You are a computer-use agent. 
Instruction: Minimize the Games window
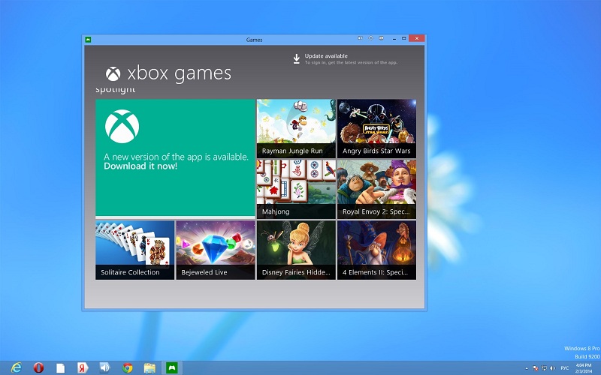(394, 39)
